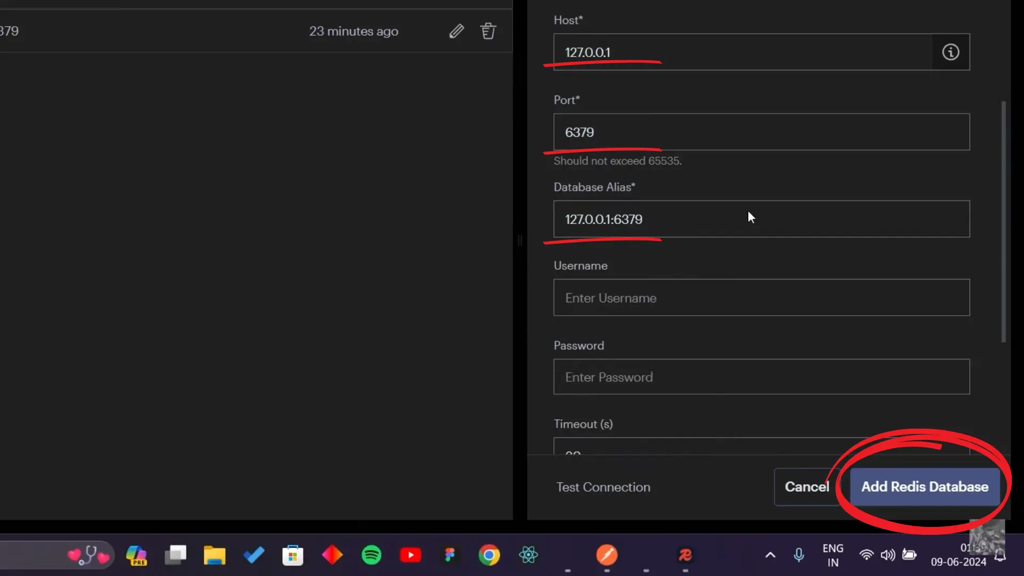Image resolution: width=1024 pixels, height=576 pixels.
Task: Open Google Chrome from the taskbar
Action: pos(489,555)
